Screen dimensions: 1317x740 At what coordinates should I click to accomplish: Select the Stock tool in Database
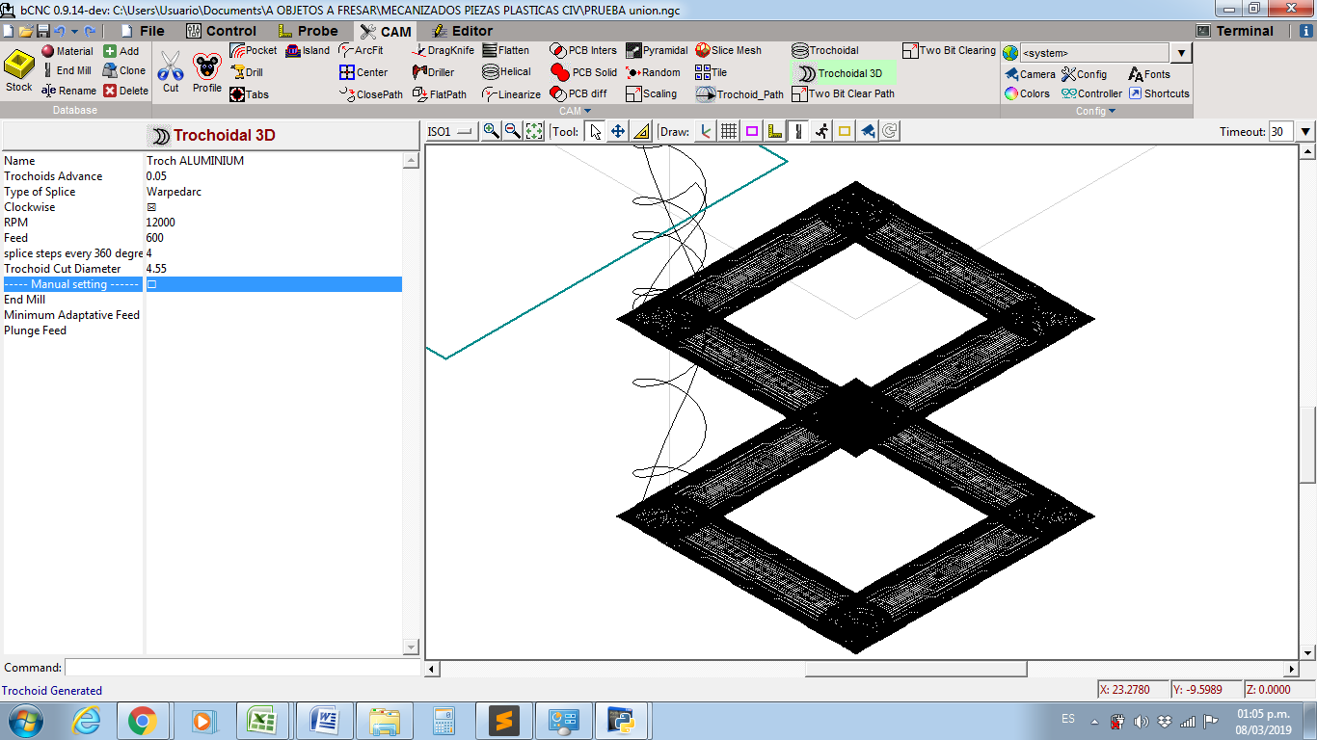tap(19, 72)
